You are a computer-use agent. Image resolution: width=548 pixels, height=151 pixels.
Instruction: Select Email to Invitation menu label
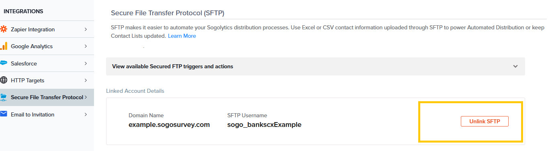tap(33, 114)
